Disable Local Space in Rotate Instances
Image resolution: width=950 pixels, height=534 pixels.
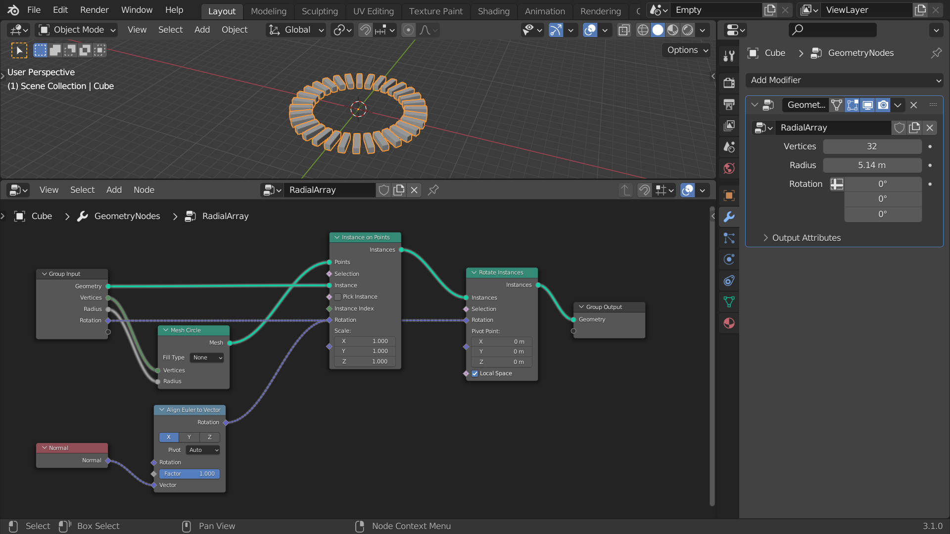point(475,373)
